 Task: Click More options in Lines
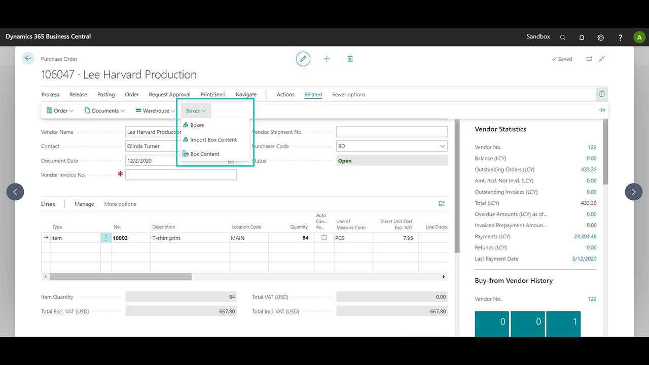pos(120,204)
